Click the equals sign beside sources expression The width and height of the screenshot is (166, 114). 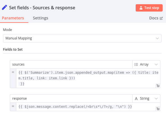13,72
